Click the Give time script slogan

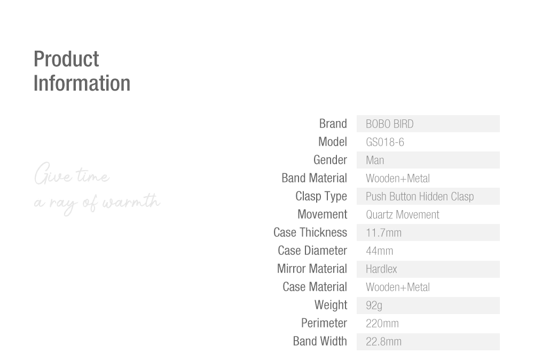pos(72,174)
